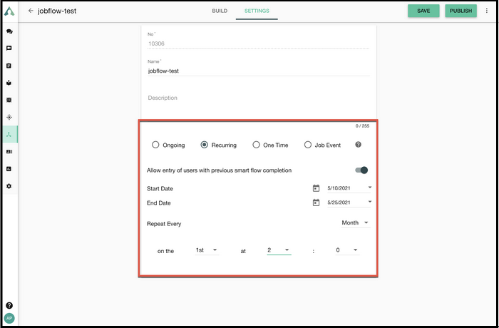
Task: Open the grid chip icon in sidebar
Action: 9,100
